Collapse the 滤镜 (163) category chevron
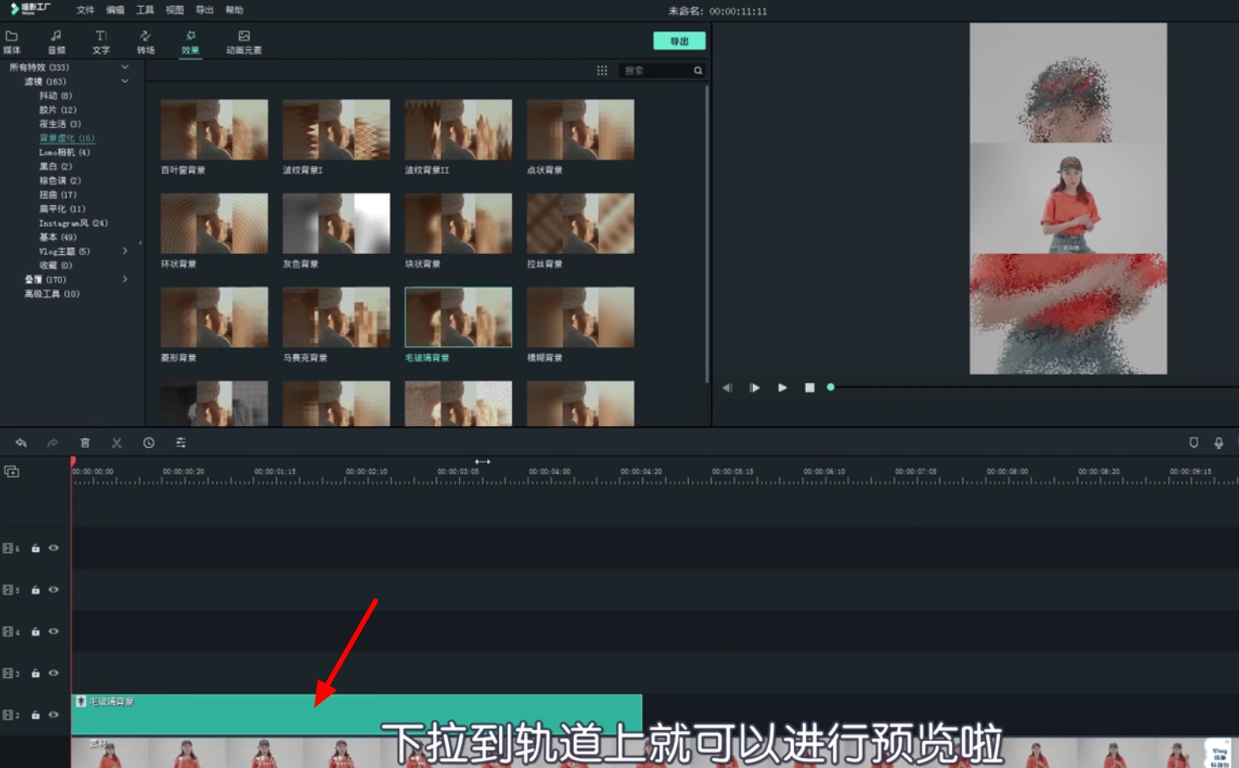The height and width of the screenshot is (768, 1239). (124, 81)
